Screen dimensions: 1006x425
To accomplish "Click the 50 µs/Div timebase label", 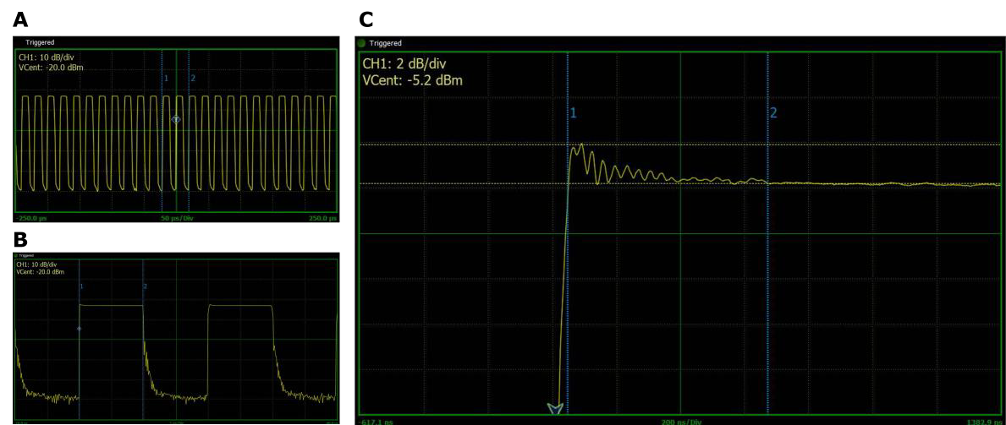I will [177, 218].
